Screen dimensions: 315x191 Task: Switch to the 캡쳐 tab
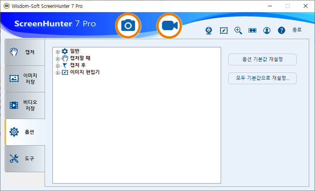click(25, 52)
